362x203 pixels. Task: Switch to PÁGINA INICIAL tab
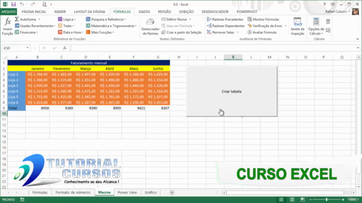34,11
